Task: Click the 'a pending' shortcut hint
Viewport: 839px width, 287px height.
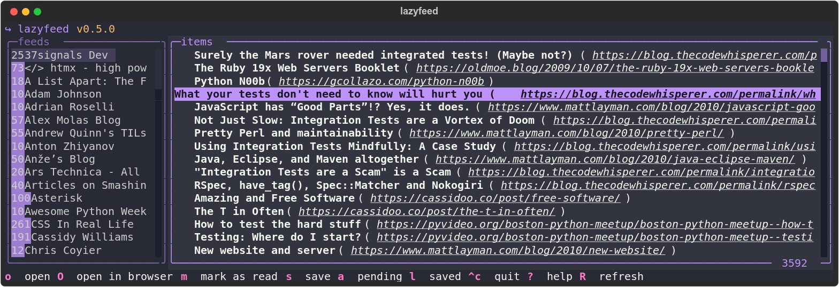Action: pyautogui.click(x=370, y=277)
